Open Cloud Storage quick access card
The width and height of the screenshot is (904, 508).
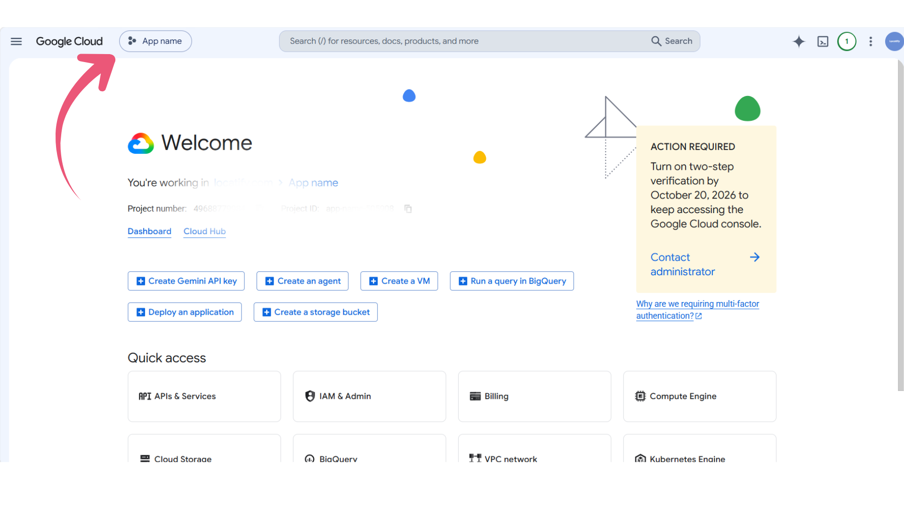204,448
